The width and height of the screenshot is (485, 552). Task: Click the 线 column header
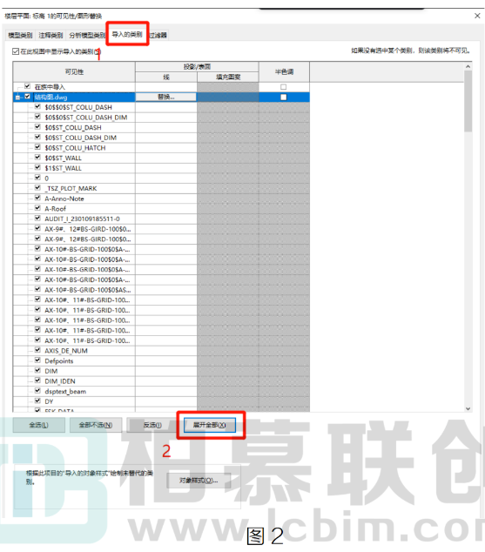point(166,77)
